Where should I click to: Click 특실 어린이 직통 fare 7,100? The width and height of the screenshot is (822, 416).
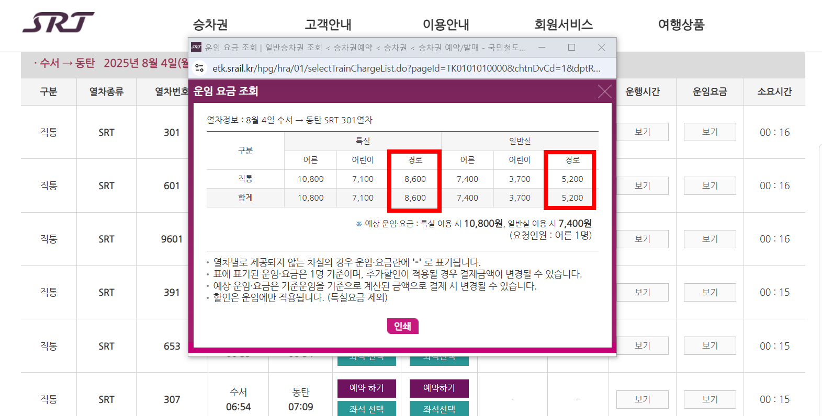(x=363, y=179)
